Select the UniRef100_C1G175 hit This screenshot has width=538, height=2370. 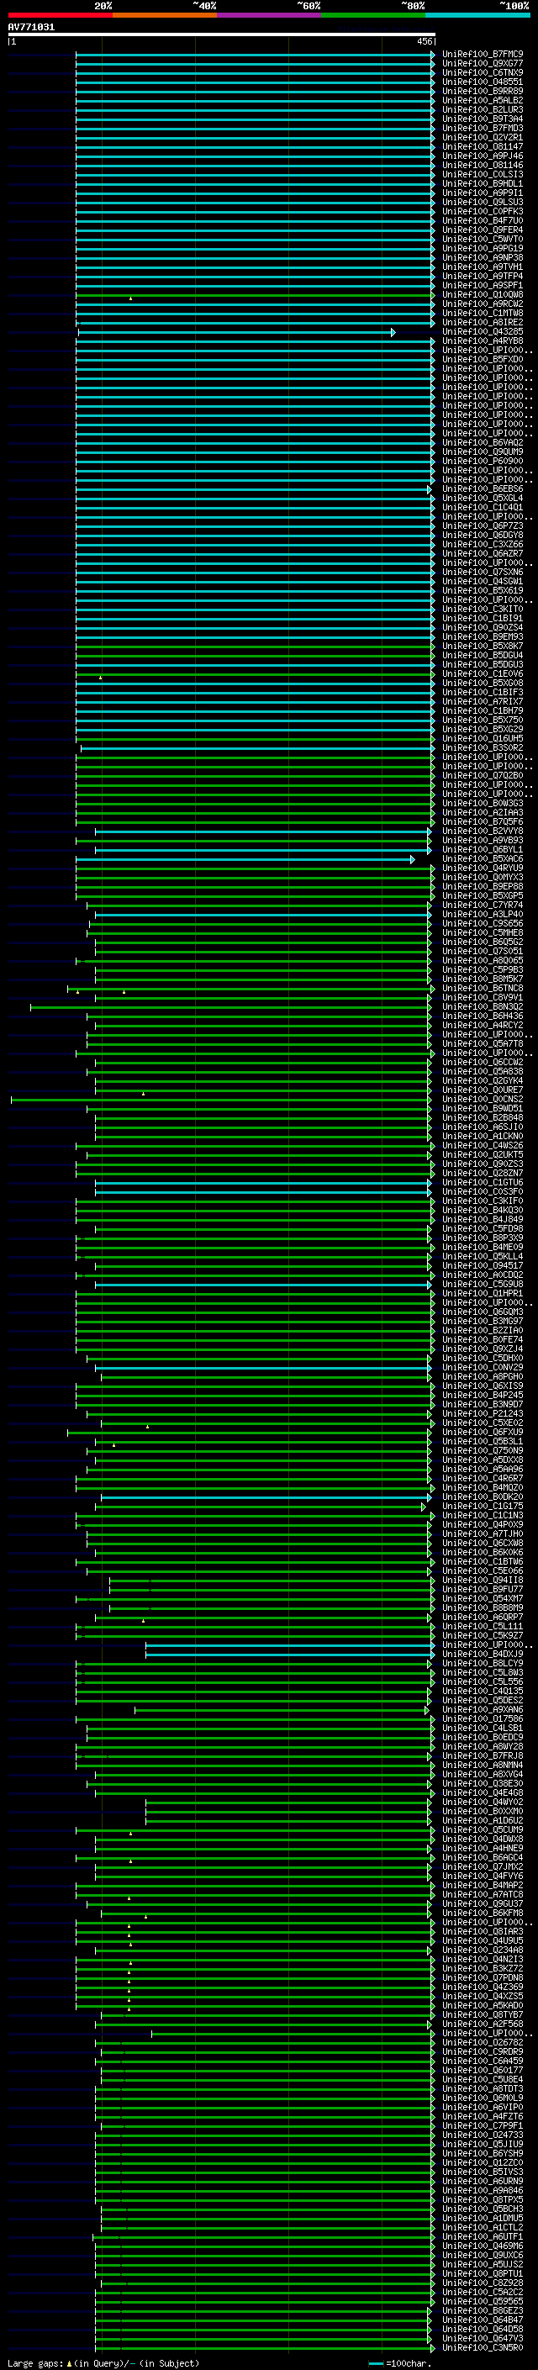click(x=483, y=1506)
